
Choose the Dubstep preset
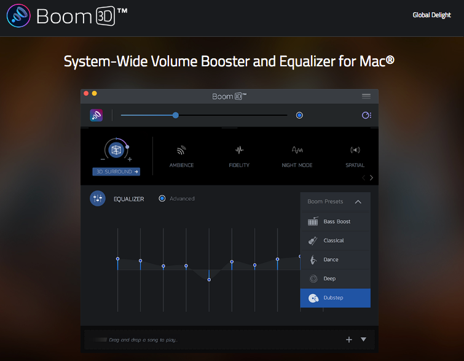336,298
